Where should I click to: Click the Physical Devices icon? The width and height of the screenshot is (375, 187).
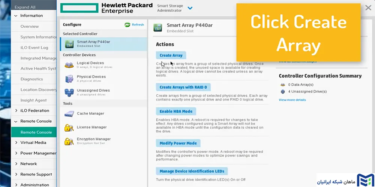click(69, 79)
